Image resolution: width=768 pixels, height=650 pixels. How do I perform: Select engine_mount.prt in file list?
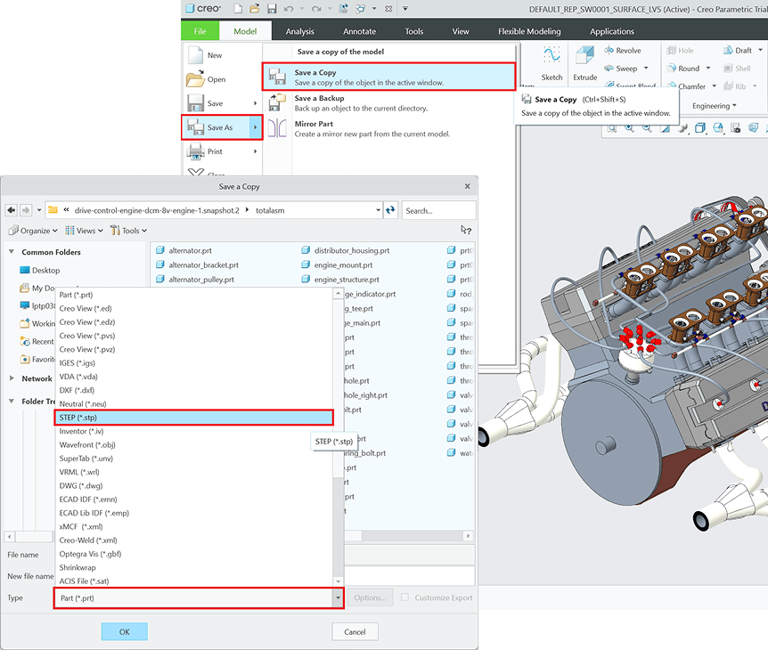(337, 264)
